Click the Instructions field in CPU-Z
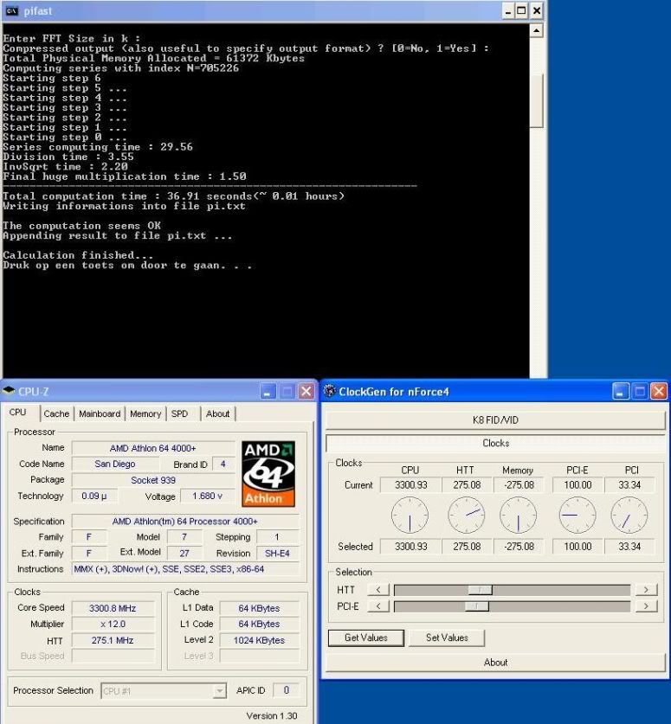 (184, 569)
